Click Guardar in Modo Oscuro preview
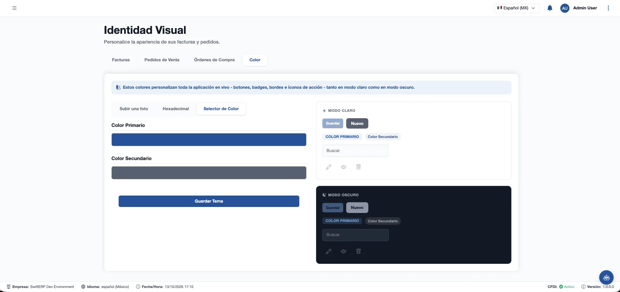 pos(333,208)
